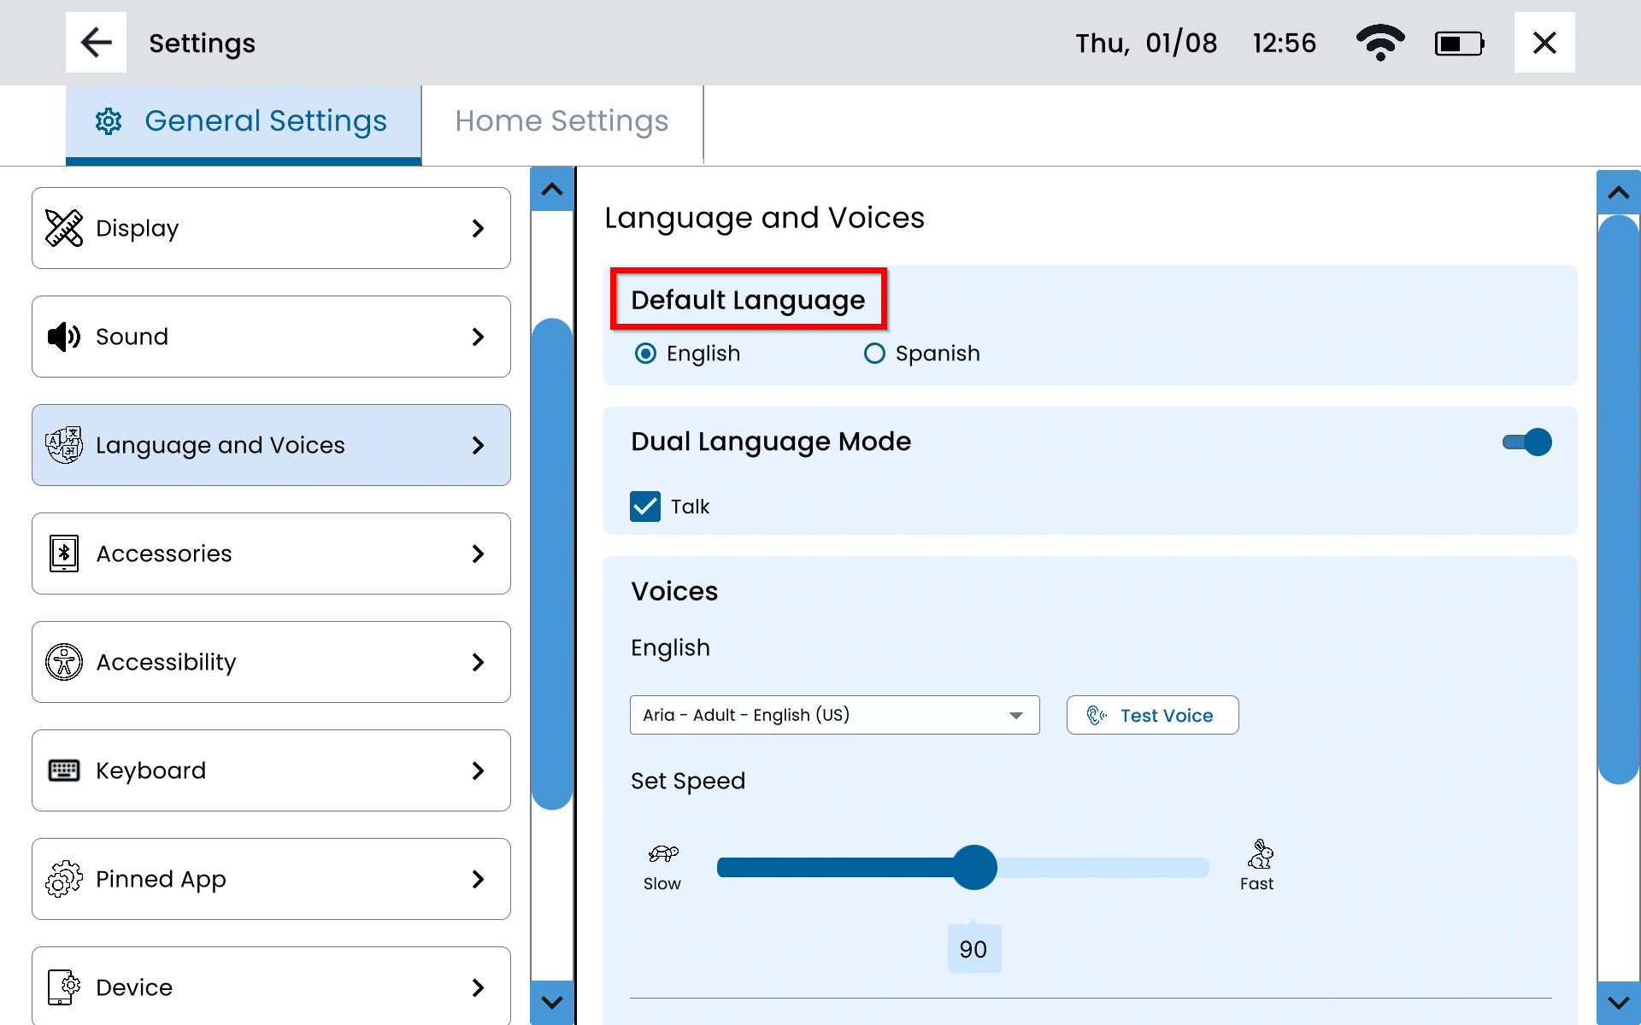This screenshot has height=1025, width=1641.
Task: Expand the Device settings chevron
Action: (478, 987)
